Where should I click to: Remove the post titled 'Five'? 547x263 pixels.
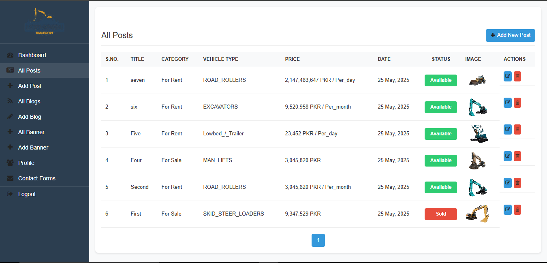click(x=517, y=130)
